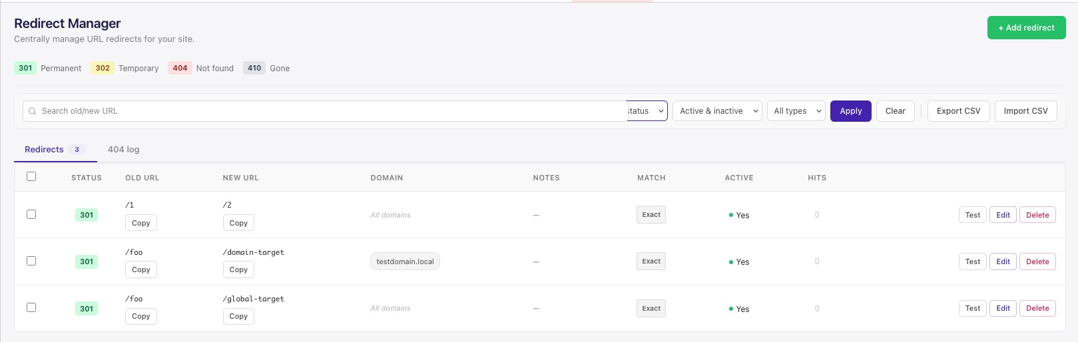Open the 404 log tab
The height and width of the screenshot is (342, 1078).
(x=124, y=150)
